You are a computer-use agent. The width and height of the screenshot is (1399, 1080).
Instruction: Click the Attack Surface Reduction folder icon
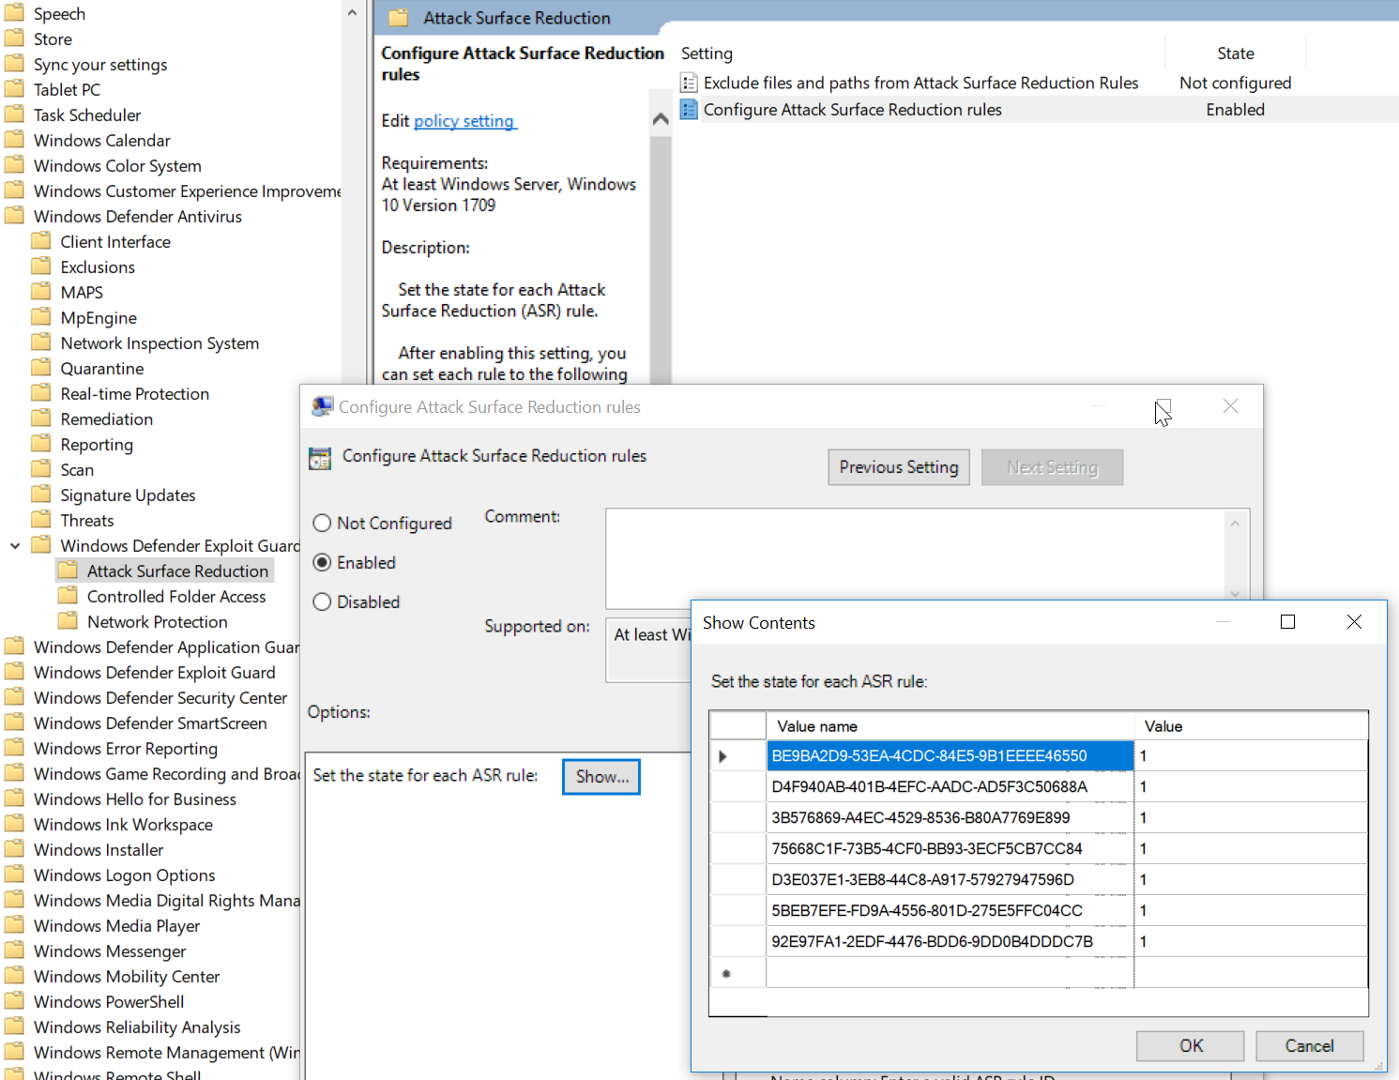[68, 570]
